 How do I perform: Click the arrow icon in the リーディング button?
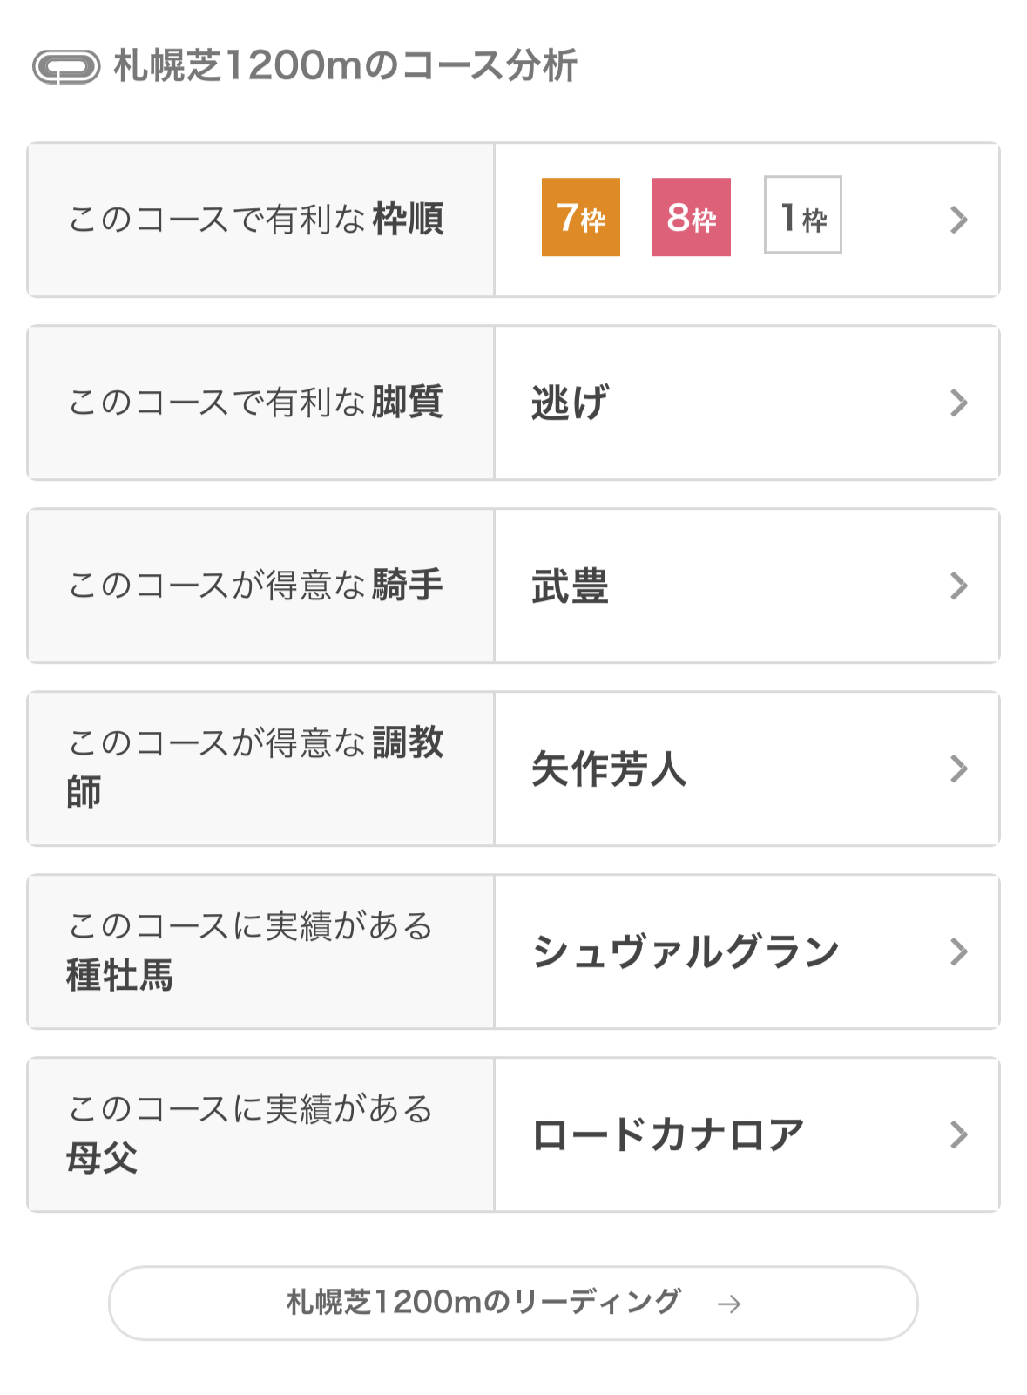tap(729, 1304)
